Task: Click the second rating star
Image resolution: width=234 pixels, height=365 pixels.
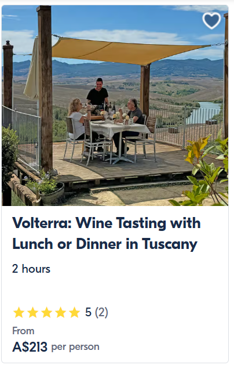Action: 33,312
